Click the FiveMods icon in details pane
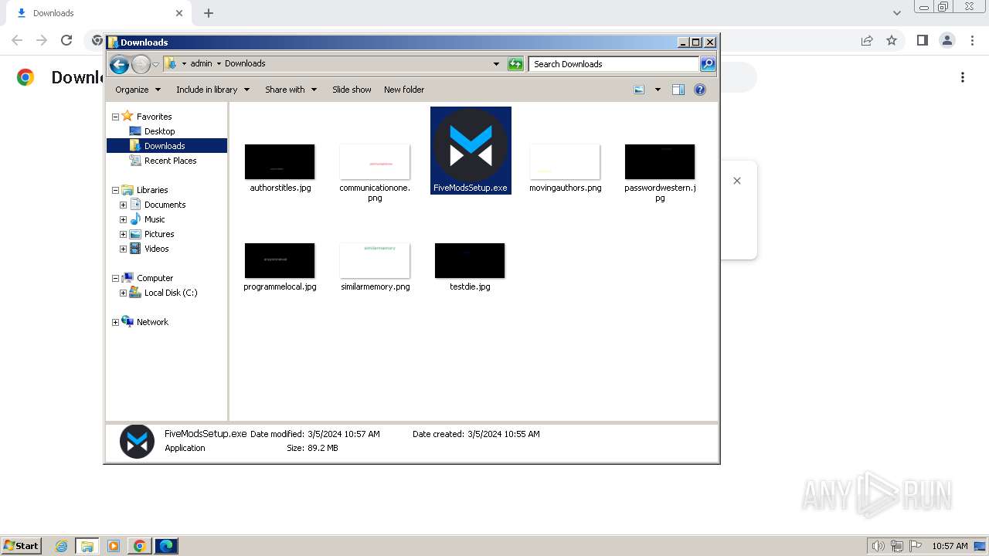Screen dimensions: 989x556 pyautogui.click(x=137, y=441)
